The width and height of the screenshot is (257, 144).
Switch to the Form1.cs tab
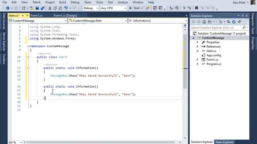37,16
